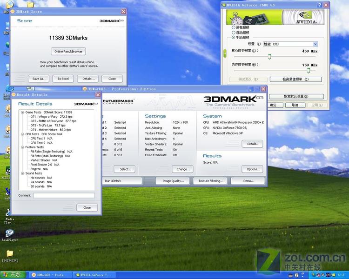Click Close button in Score window
Viewport: 349px width, 279px height.
(x=112, y=79)
